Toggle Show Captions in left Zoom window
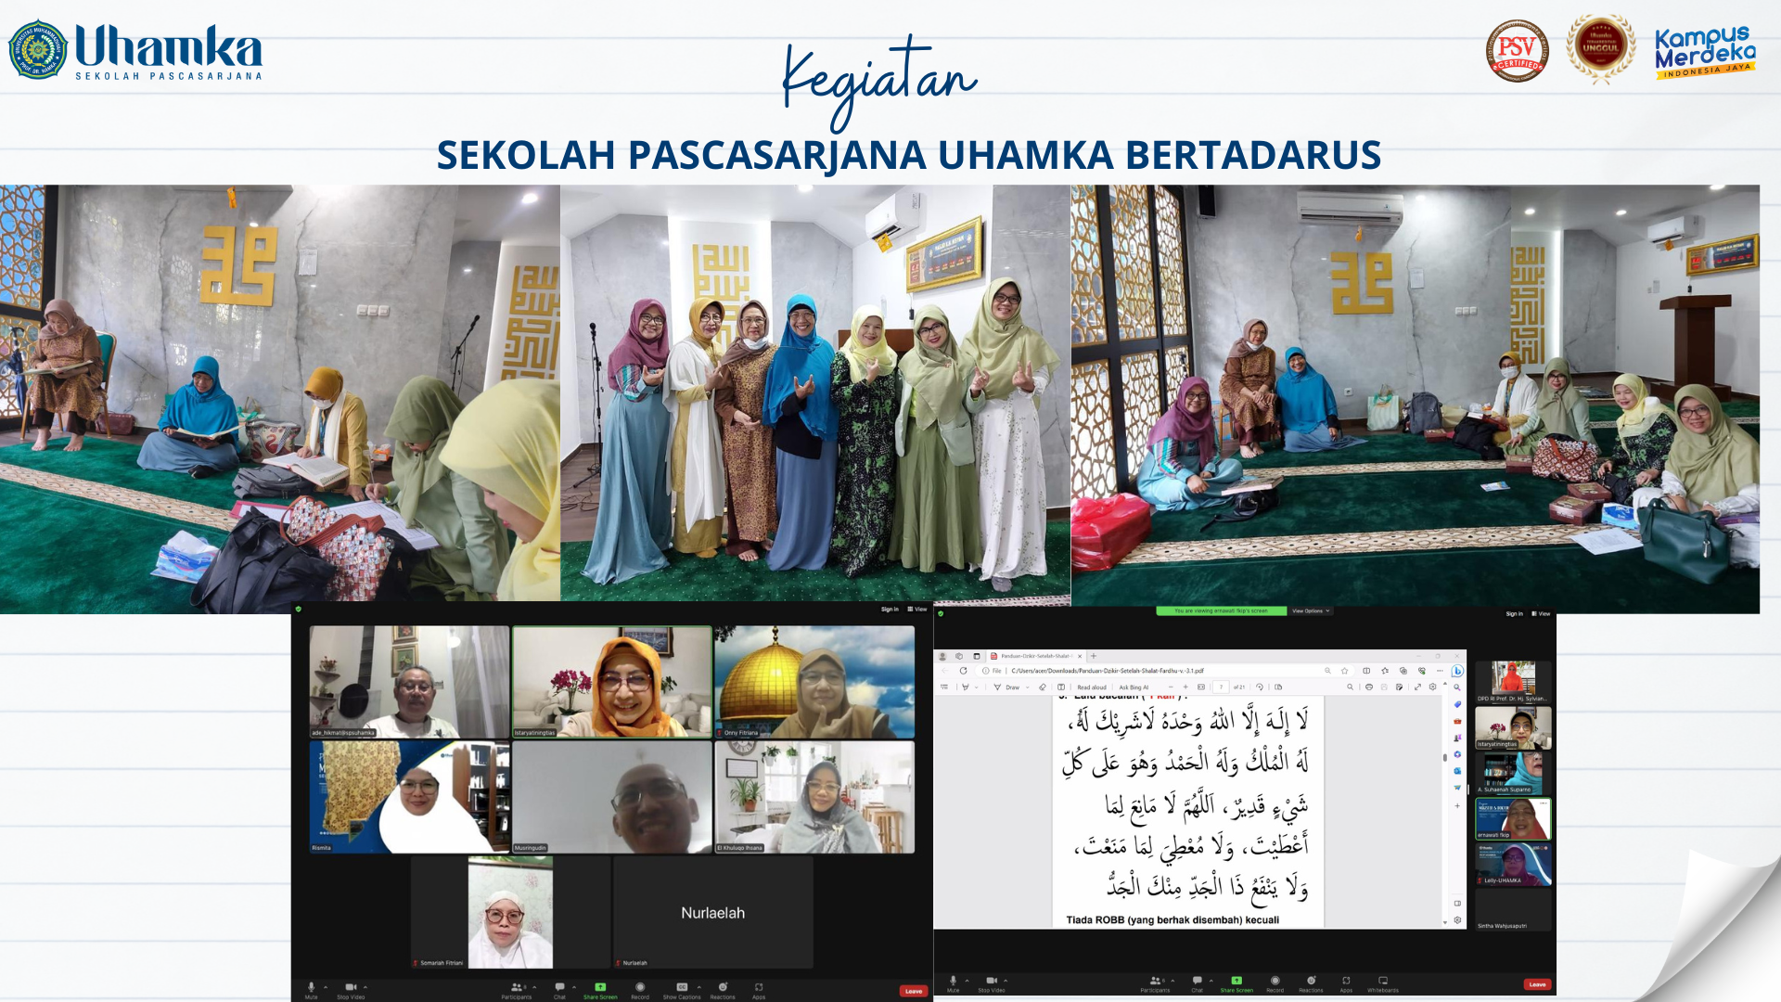 click(682, 987)
